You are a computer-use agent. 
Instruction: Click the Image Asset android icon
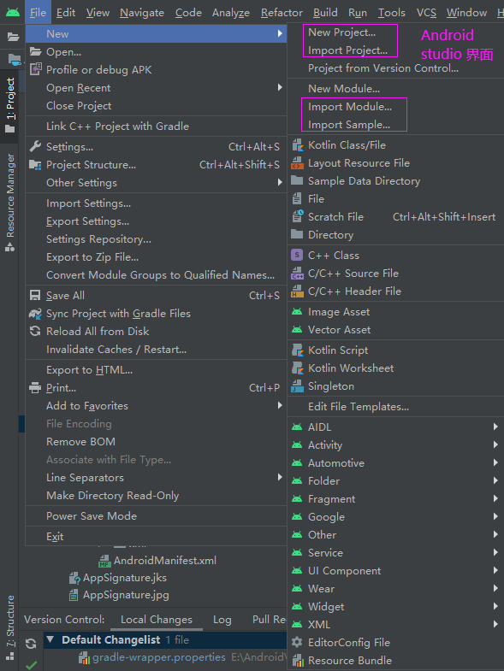tap(297, 311)
